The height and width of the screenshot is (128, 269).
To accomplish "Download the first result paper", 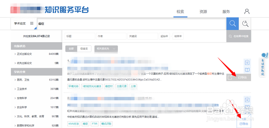I will tap(247, 62).
